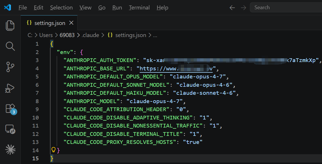Viewport: 322px width, 164px height.
Task: Open the Explorer view in activity bar
Action: [x=10, y=26]
